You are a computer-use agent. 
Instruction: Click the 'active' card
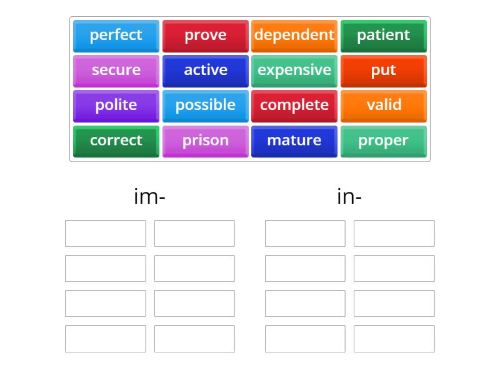click(x=205, y=71)
